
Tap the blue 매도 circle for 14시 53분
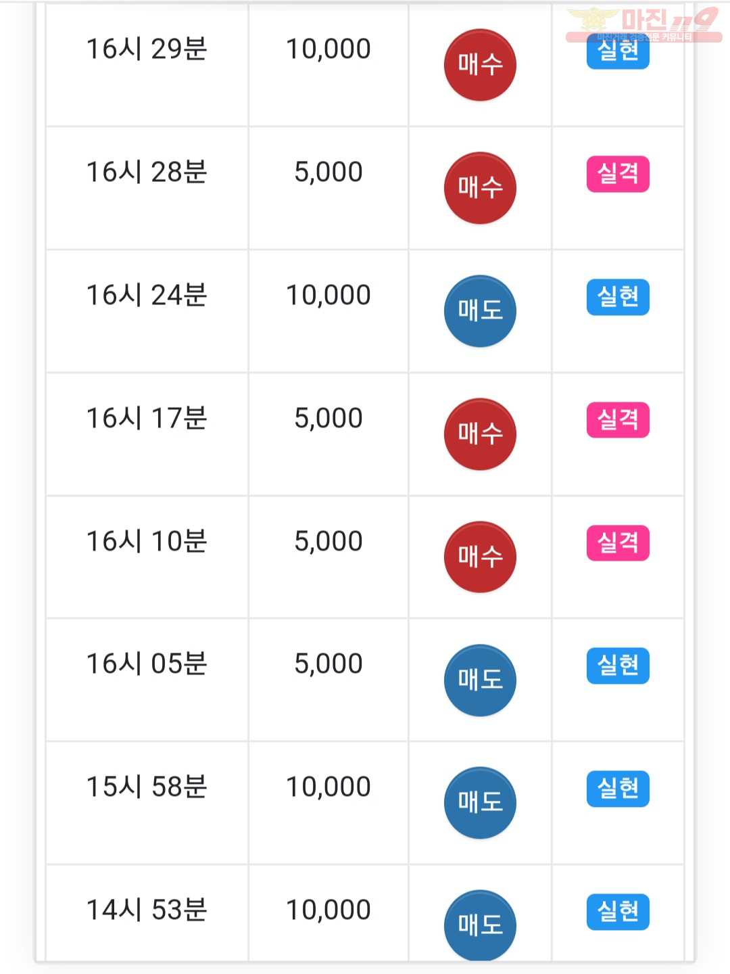[x=480, y=925]
